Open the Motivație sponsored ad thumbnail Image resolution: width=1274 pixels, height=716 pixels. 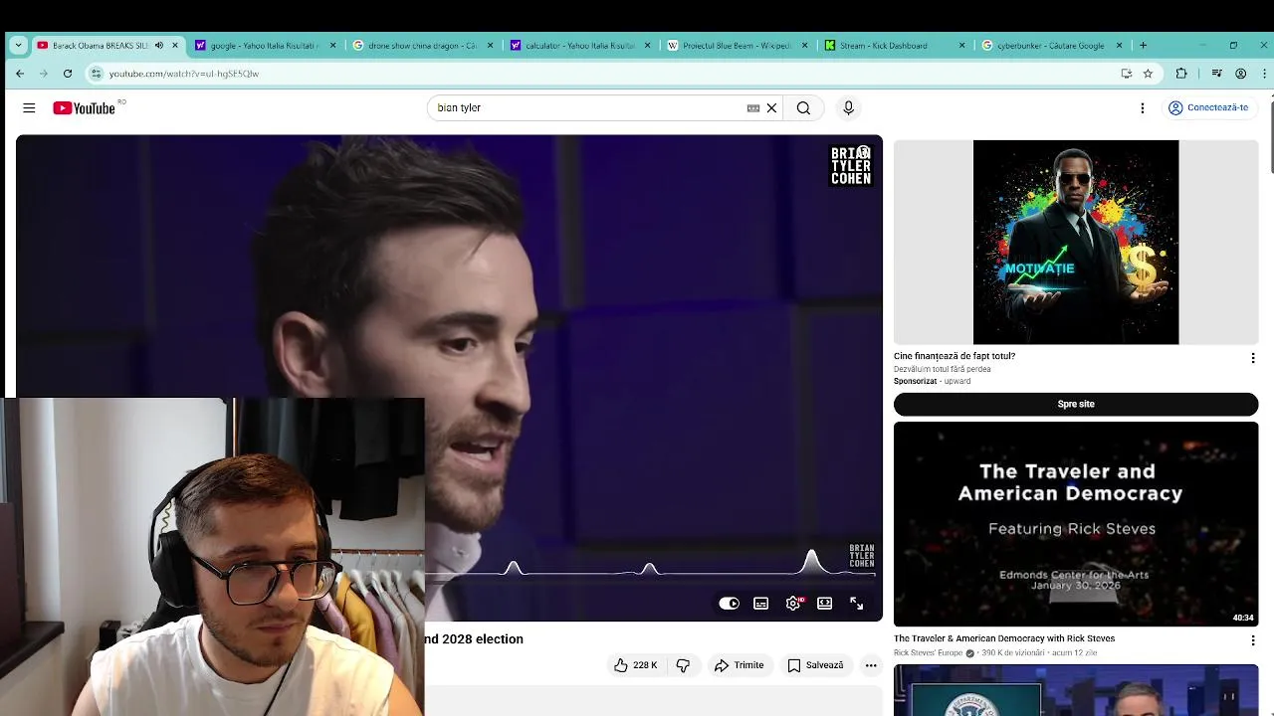pos(1076,242)
